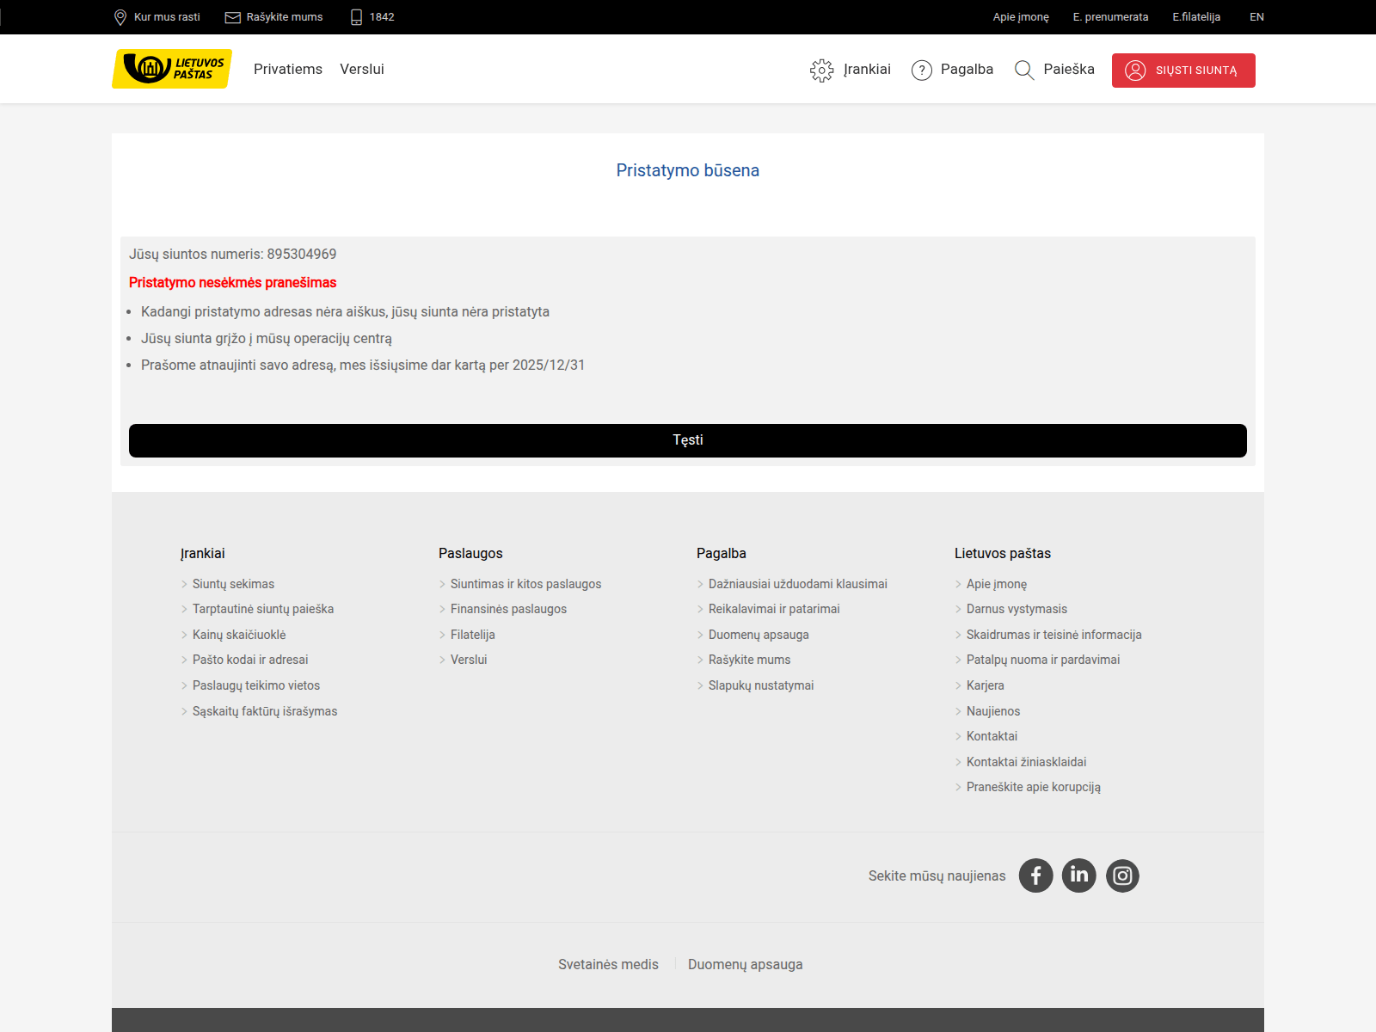
Task: Click the question mark Pagalba icon
Action: click(x=922, y=71)
